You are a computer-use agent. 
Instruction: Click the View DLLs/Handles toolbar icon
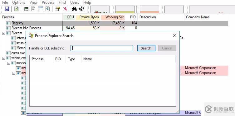pos(48,9)
